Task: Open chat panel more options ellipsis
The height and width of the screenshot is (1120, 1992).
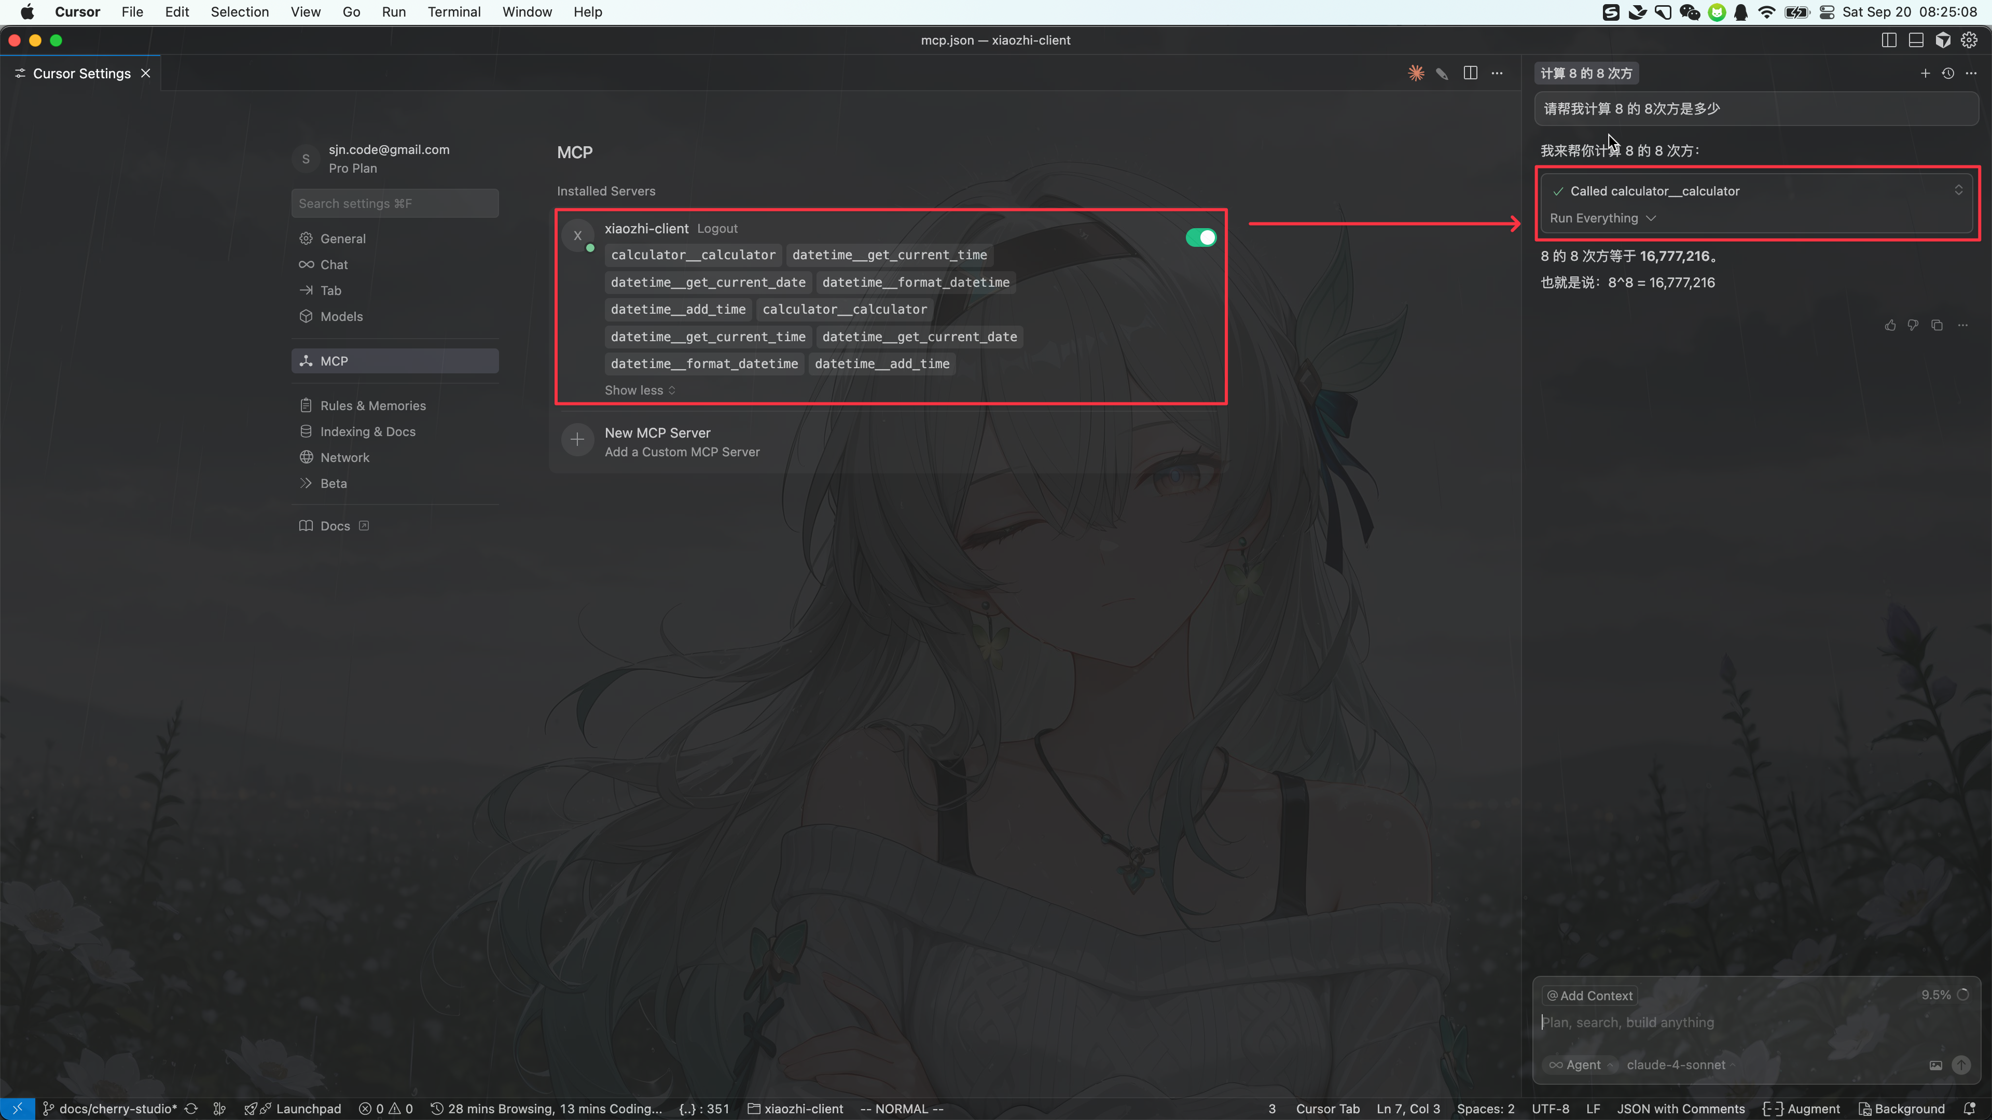Action: point(1971,74)
